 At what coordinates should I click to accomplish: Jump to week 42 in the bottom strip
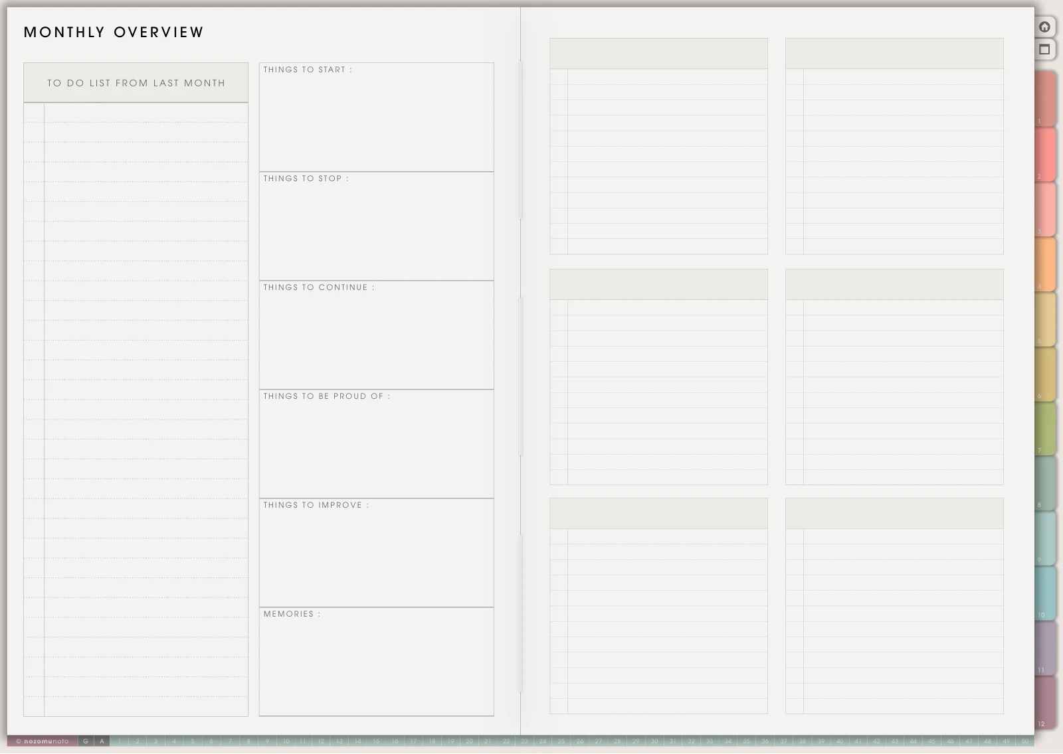click(x=876, y=741)
